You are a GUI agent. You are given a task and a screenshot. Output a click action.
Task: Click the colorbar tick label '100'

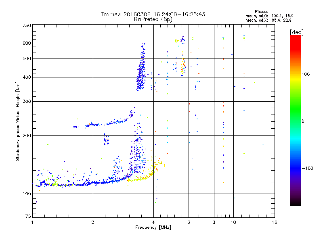point(306,74)
